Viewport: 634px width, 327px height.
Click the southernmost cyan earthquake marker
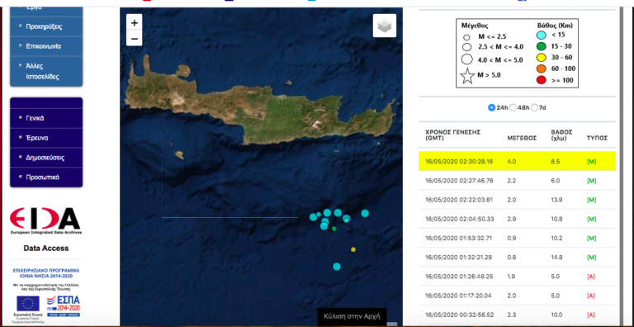tap(337, 266)
